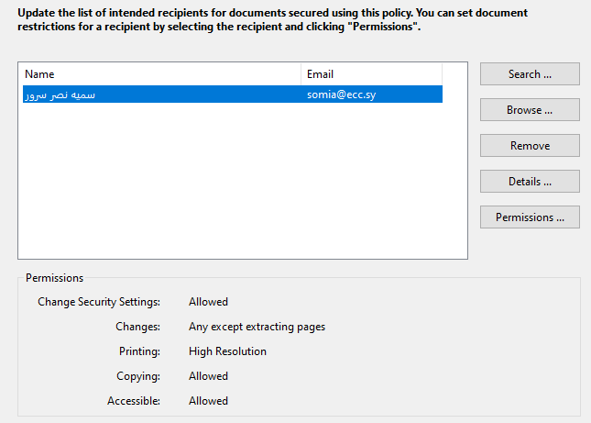Sort recipients by Email column header
Image resolution: width=591 pixels, height=423 pixels.
[371, 74]
